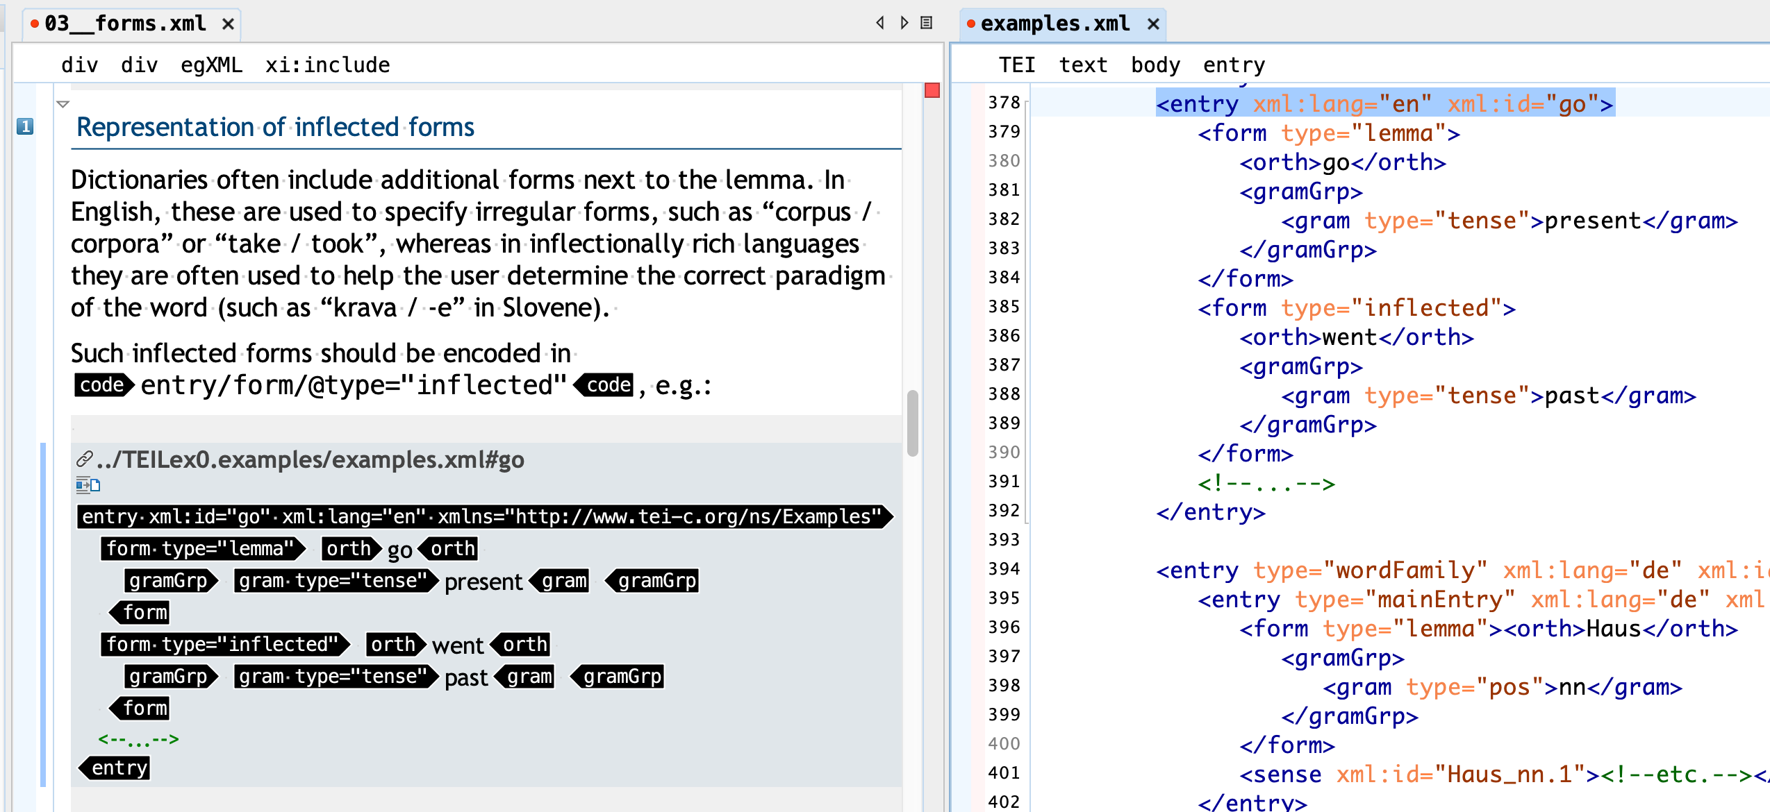Collapse the entry fold marker at line 378
The image size is (1770, 812).
[1027, 103]
